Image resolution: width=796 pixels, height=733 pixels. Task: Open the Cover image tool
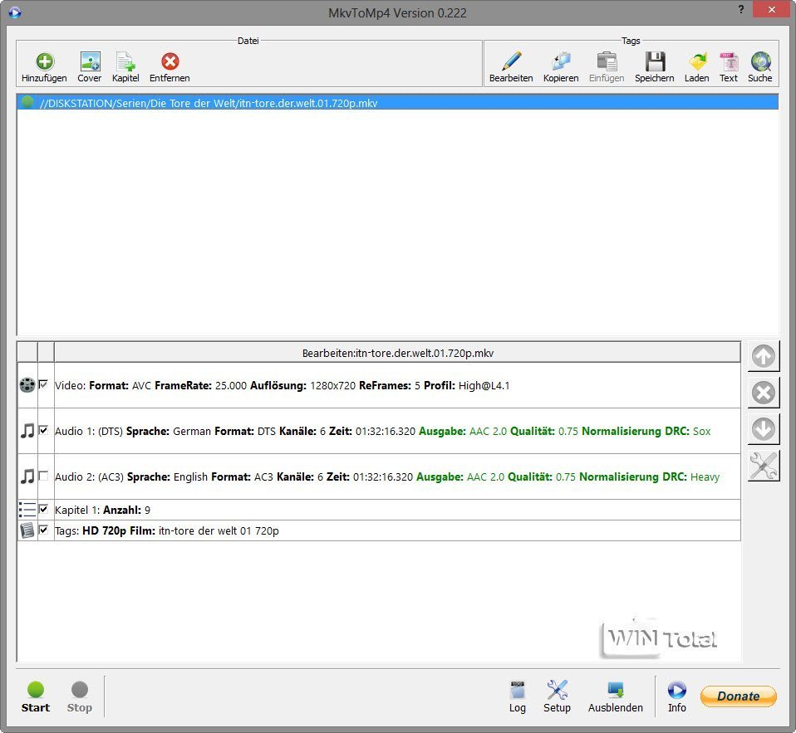(90, 62)
